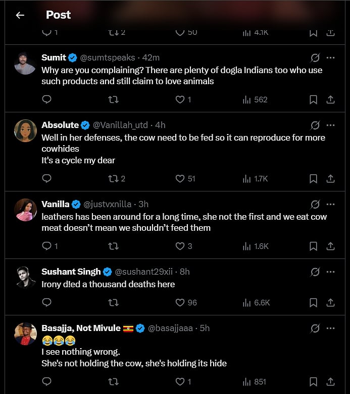Like Sushant Singh's tweet with 96 likes
Screen dimensions: 350x394
click(x=180, y=302)
